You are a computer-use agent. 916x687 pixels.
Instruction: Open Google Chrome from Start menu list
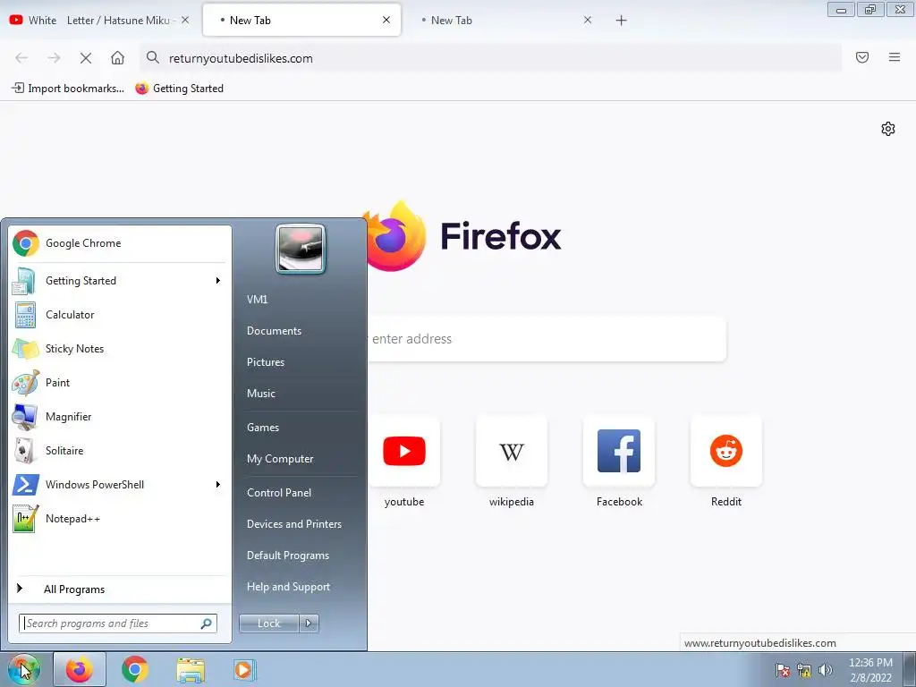pyautogui.click(x=120, y=243)
